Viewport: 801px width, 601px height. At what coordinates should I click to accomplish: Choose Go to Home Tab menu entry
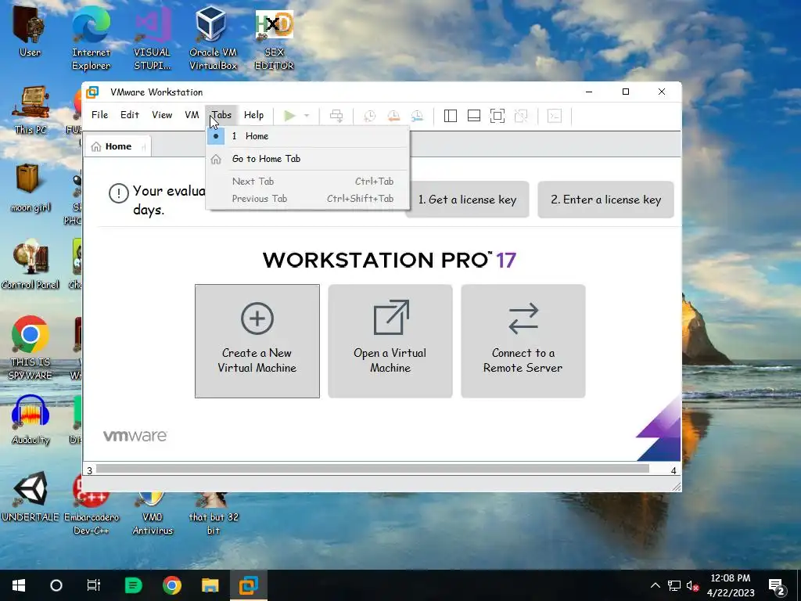pos(307,159)
